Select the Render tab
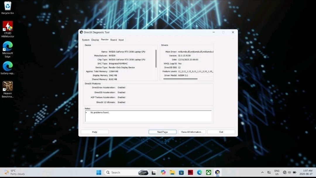Image resolution: width=316 pixels, height=178 pixels. (x=104, y=40)
